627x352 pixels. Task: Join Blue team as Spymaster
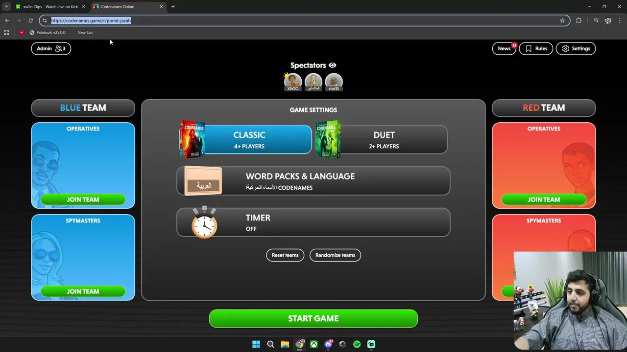click(x=83, y=291)
